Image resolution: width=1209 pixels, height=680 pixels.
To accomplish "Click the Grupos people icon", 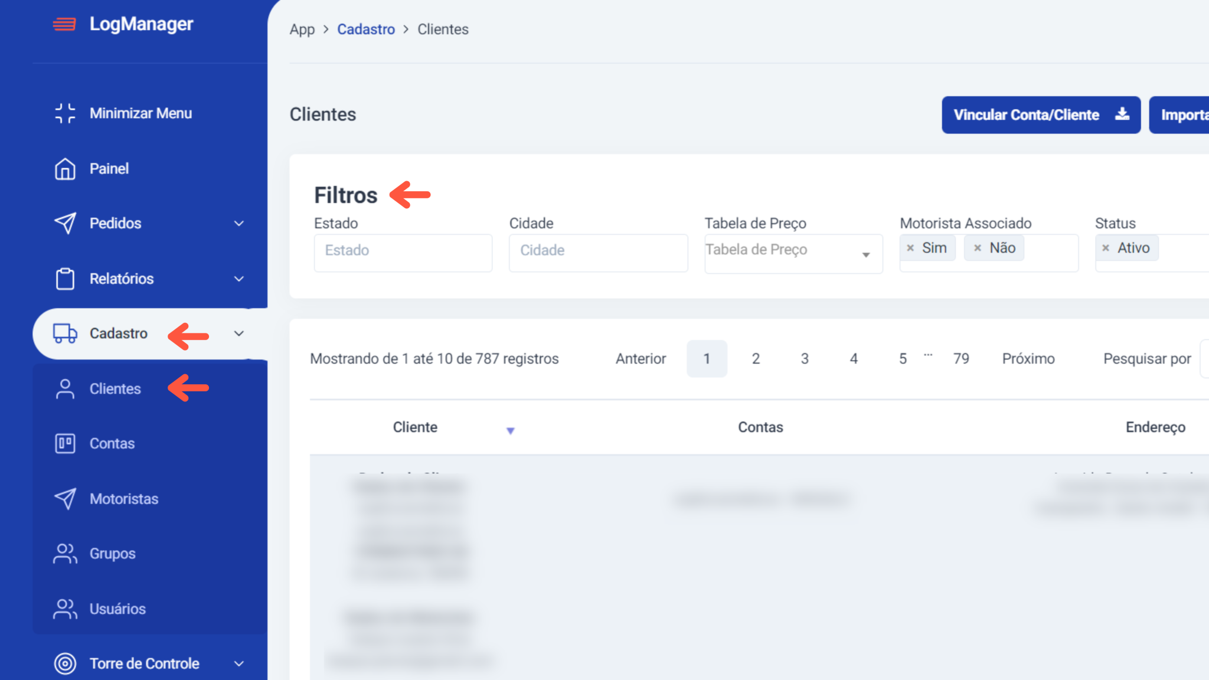I will 65,554.
